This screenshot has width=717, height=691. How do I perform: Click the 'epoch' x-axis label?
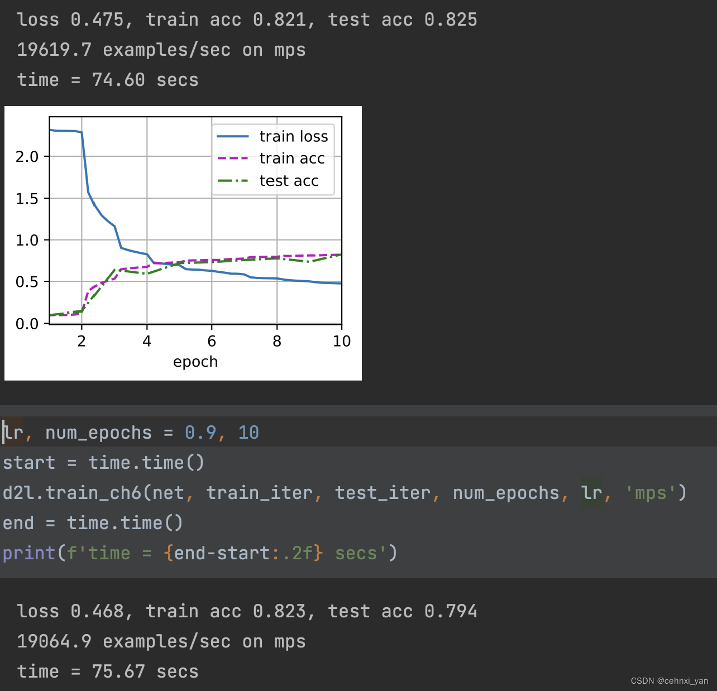[x=195, y=362]
